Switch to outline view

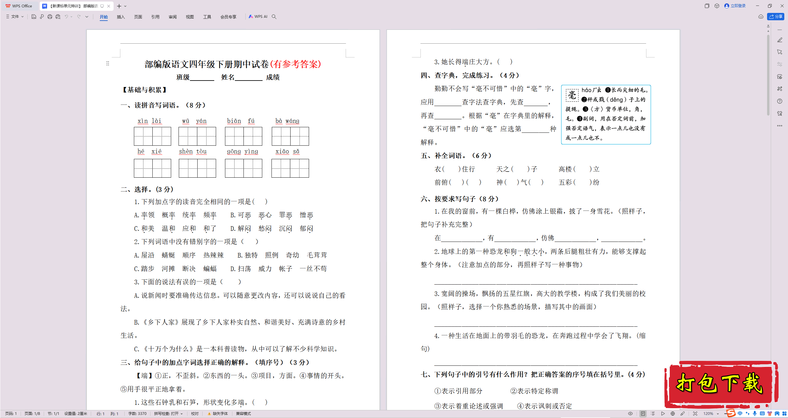653,414
